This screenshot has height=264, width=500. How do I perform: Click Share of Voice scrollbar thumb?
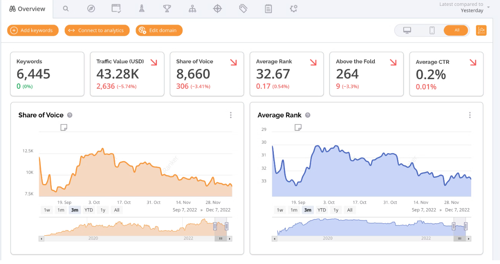coord(221,239)
